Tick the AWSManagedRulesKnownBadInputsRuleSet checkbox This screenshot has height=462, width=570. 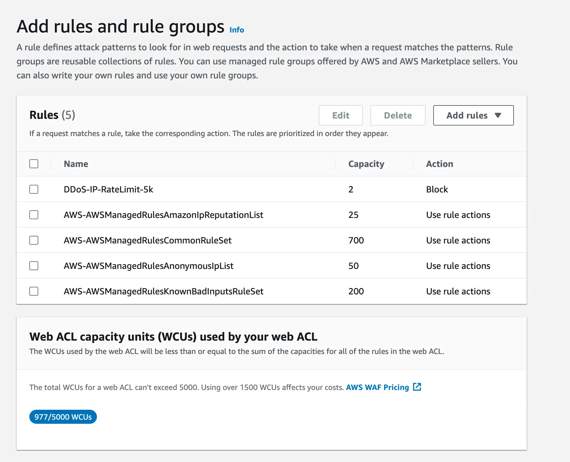coord(34,291)
